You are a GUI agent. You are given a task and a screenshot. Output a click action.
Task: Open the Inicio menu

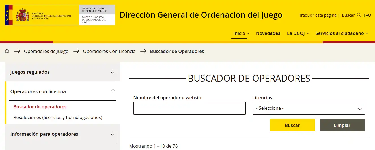tap(241, 33)
